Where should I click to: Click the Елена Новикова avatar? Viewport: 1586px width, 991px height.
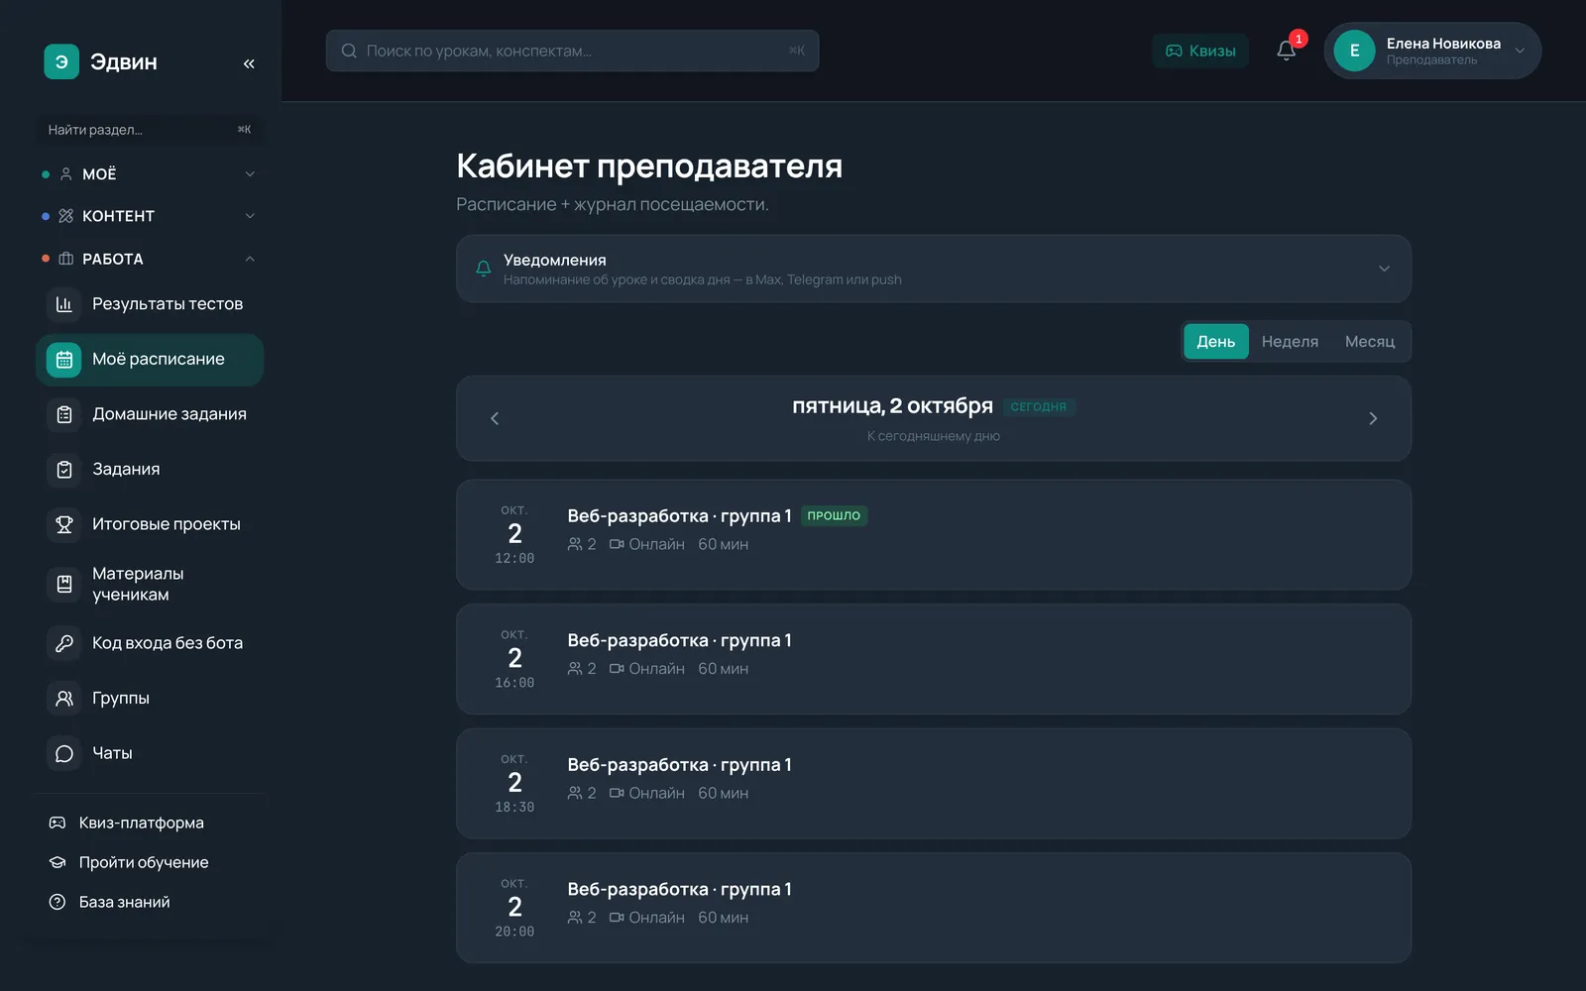click(1354, 51)
